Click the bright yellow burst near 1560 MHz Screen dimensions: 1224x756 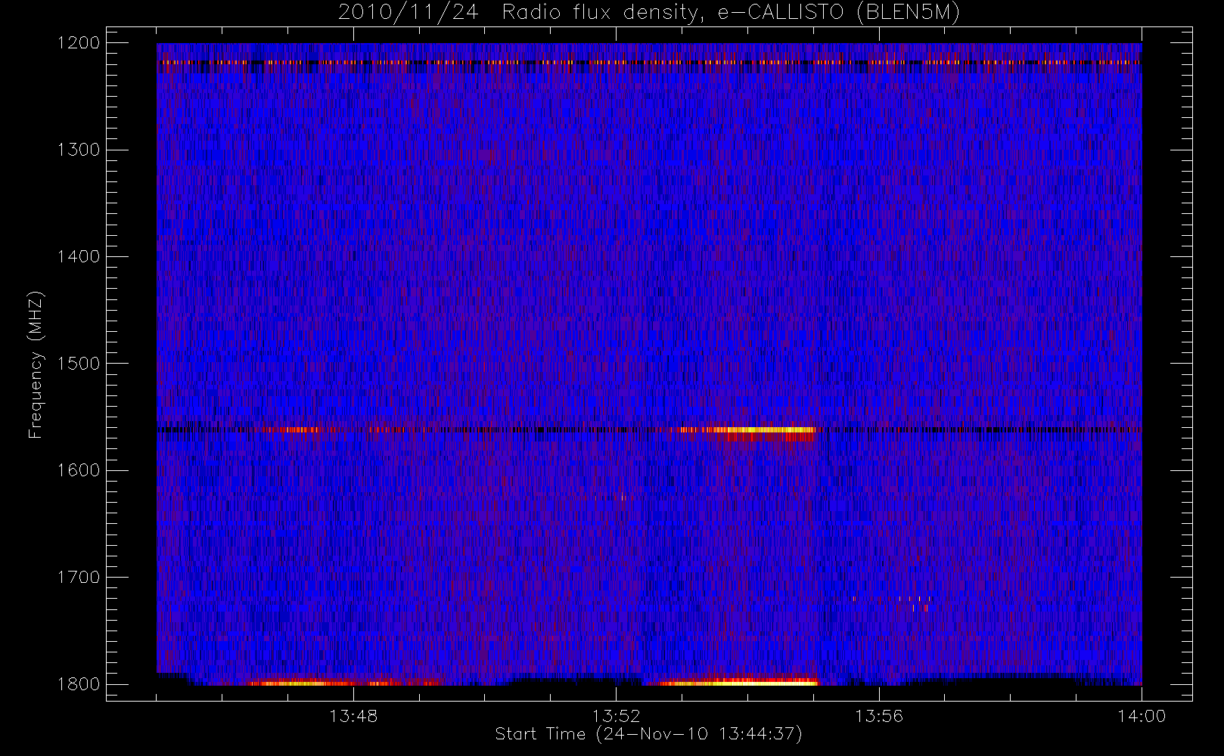click(763, 430)
